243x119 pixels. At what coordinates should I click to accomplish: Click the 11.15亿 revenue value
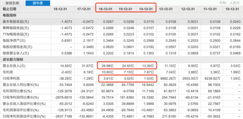(171, 66)
